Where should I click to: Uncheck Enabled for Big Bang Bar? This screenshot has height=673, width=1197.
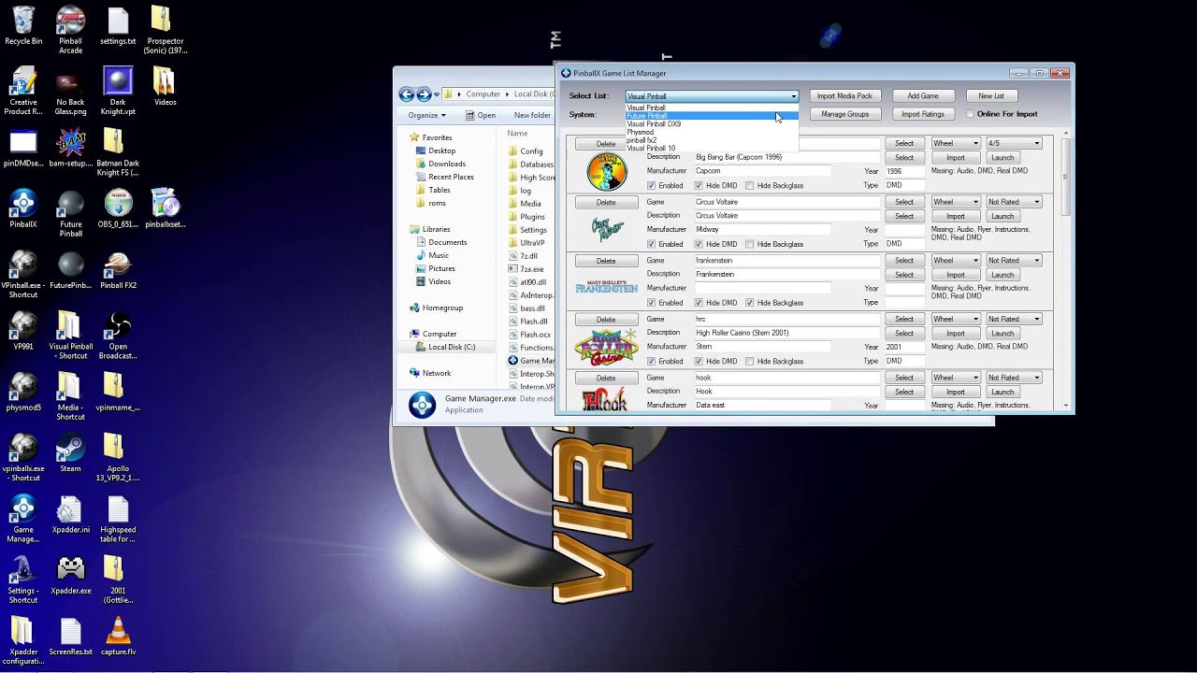point(651,186)
